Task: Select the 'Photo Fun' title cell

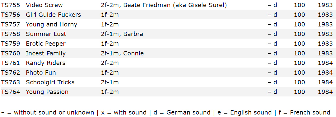Action: pos(41,73)
